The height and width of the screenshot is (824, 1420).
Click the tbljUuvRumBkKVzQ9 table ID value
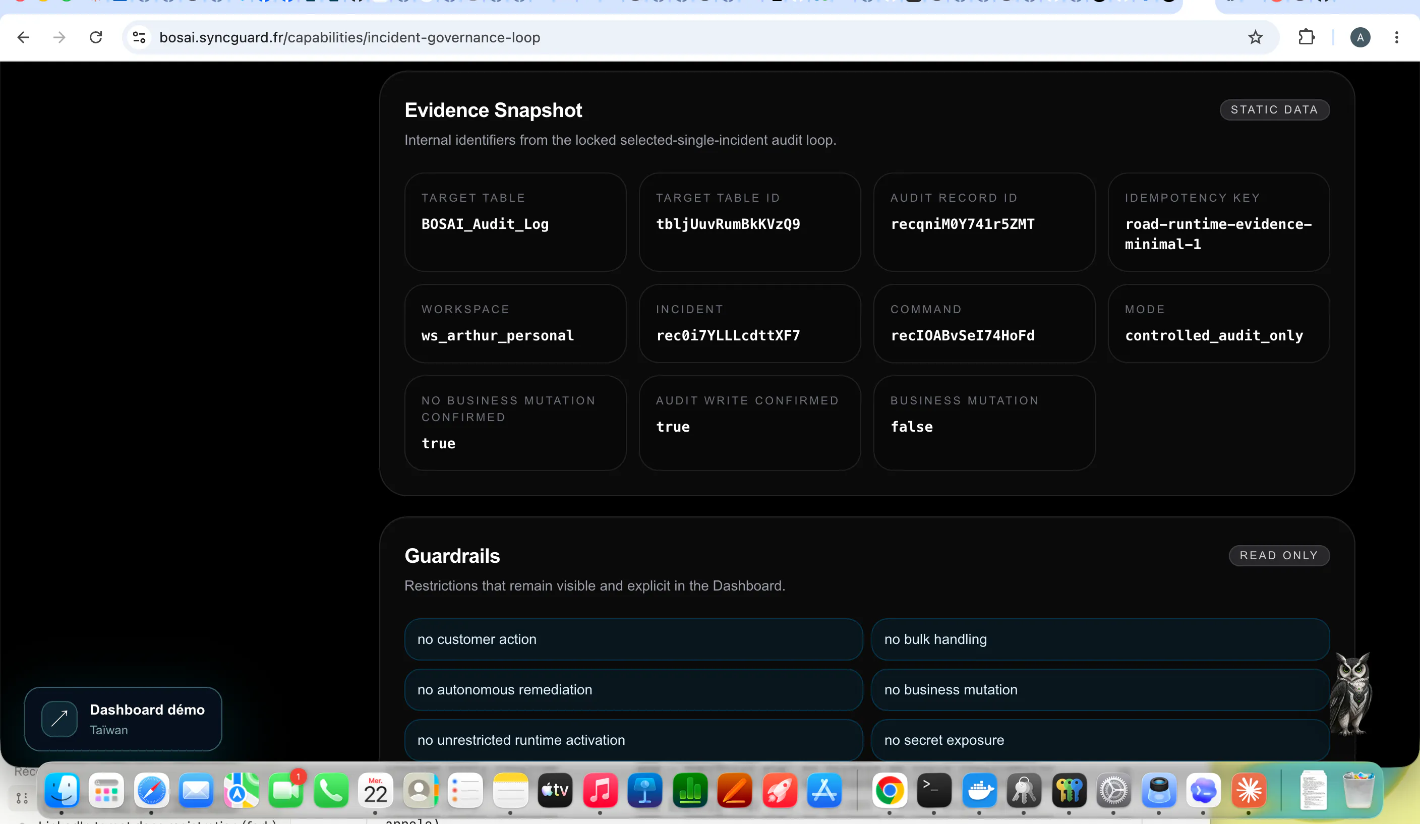click(x=728, y=224)
